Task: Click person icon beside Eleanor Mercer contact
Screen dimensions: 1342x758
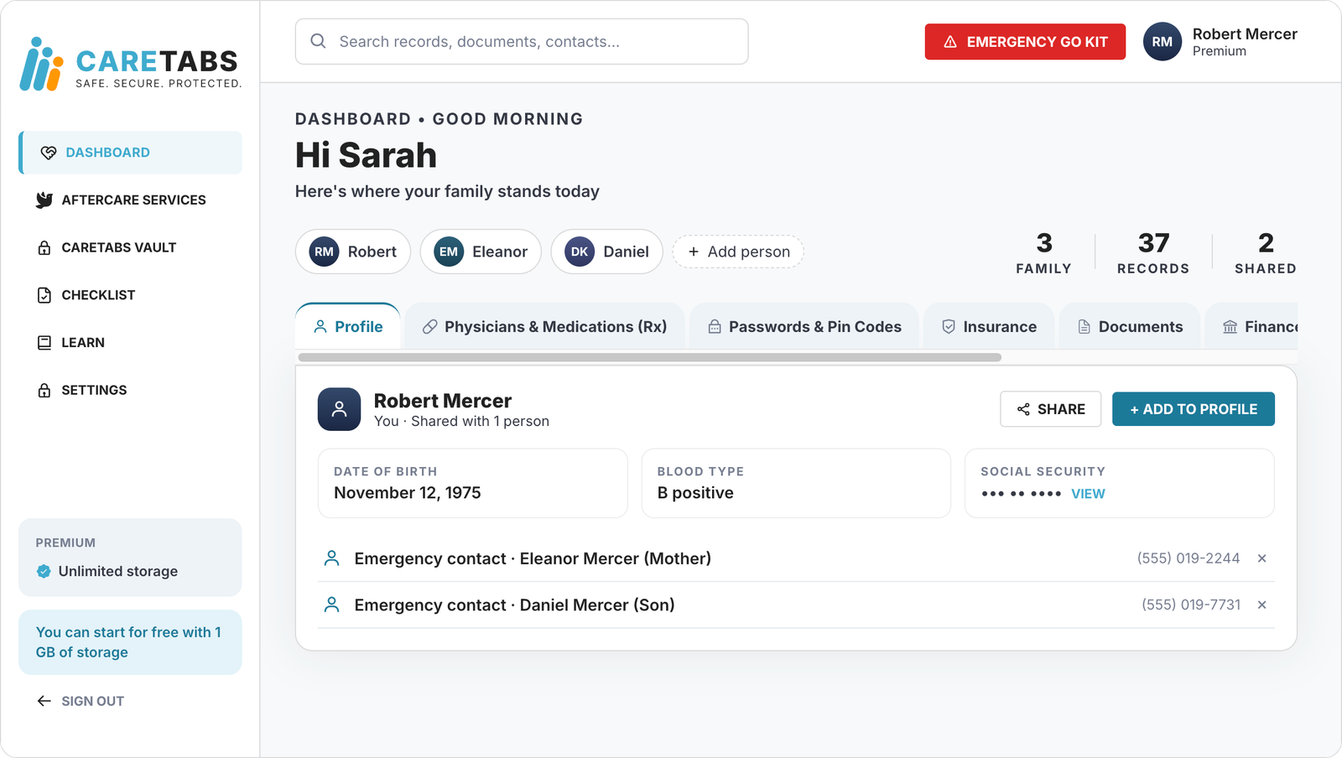Action: coord(332,558)
